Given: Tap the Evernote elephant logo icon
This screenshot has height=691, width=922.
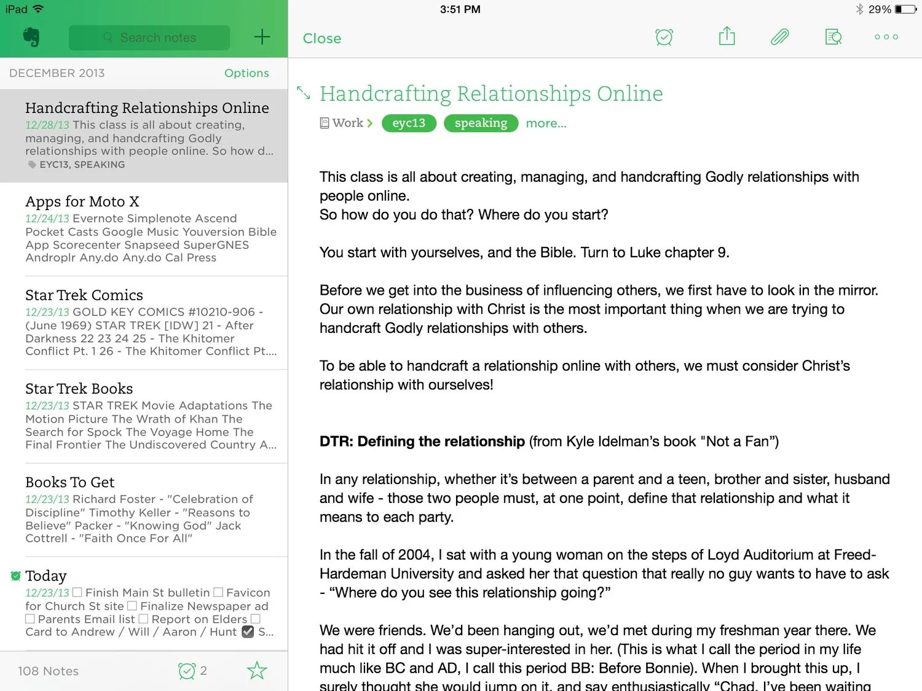Looking at the screenshot, I should pos(31,37).
